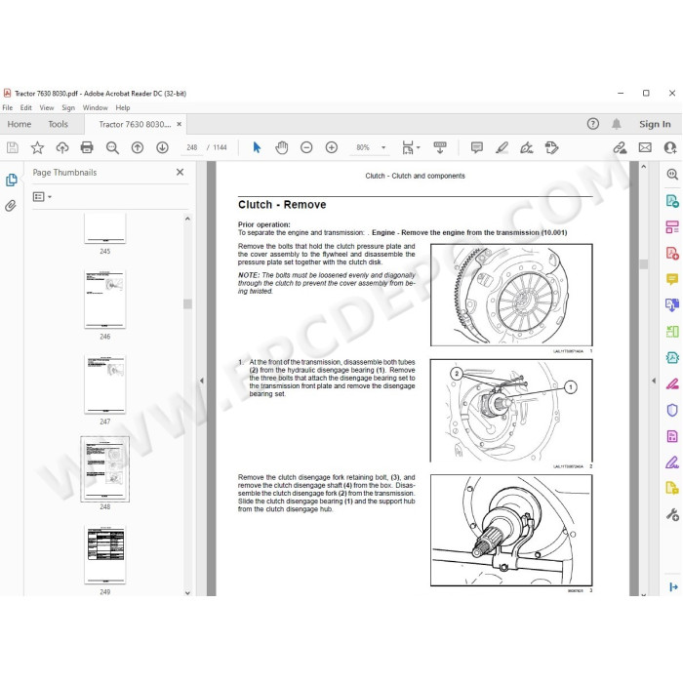Close the Page Thumbnails panel

pyautogui.click(x=180, y=172)
